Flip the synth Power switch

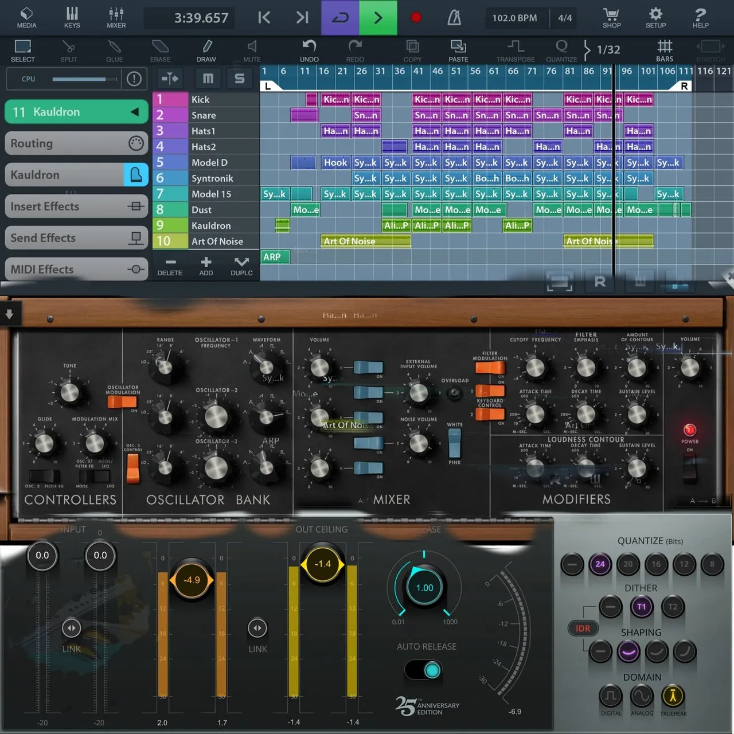690,469
